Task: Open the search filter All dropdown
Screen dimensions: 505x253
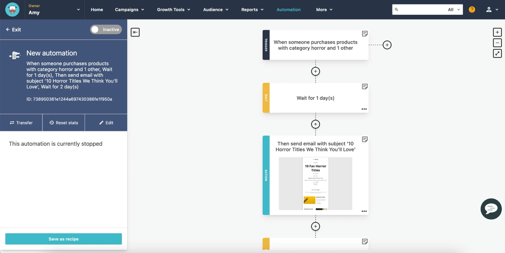Action: coord(454,9)
